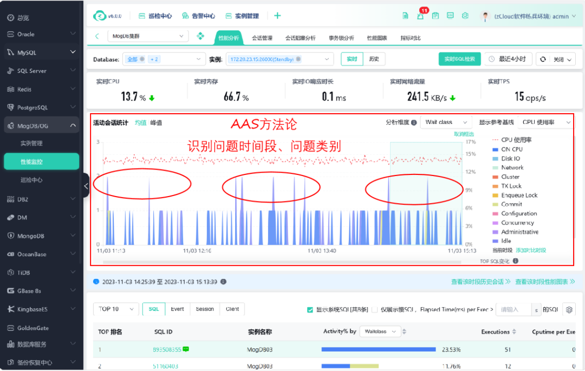Click the activity percentage bar of the top SQL
The image size is (585, 371).
point(379,349)
